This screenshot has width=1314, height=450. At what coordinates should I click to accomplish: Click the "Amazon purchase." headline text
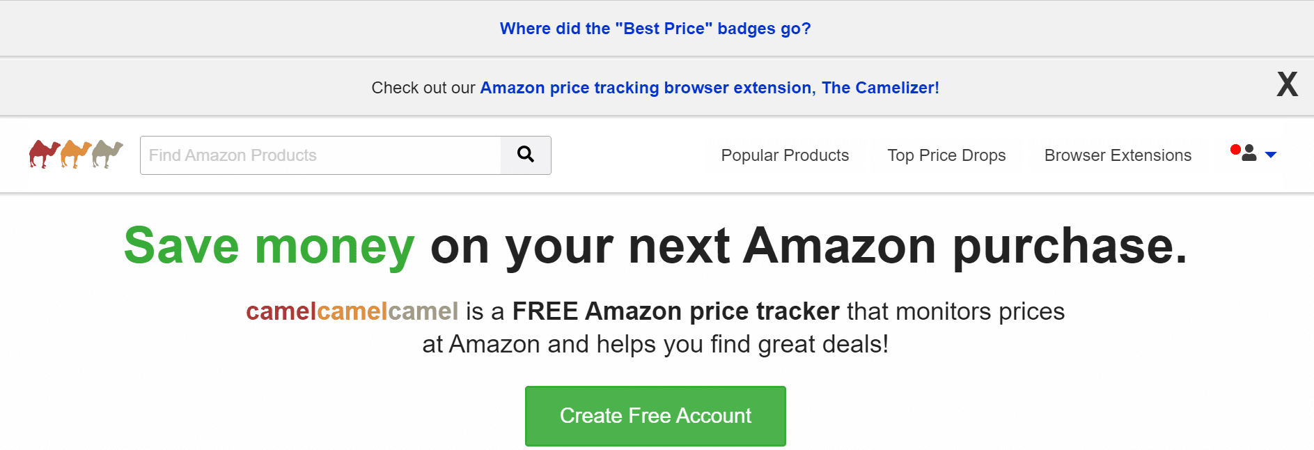[964, 246]
